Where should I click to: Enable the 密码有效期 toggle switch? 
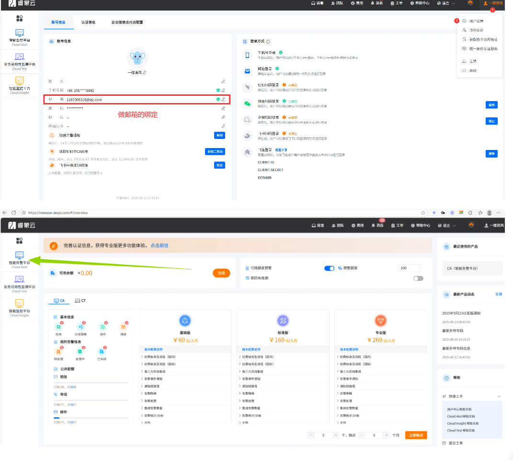pyautogui.click(x=418, y=278)
